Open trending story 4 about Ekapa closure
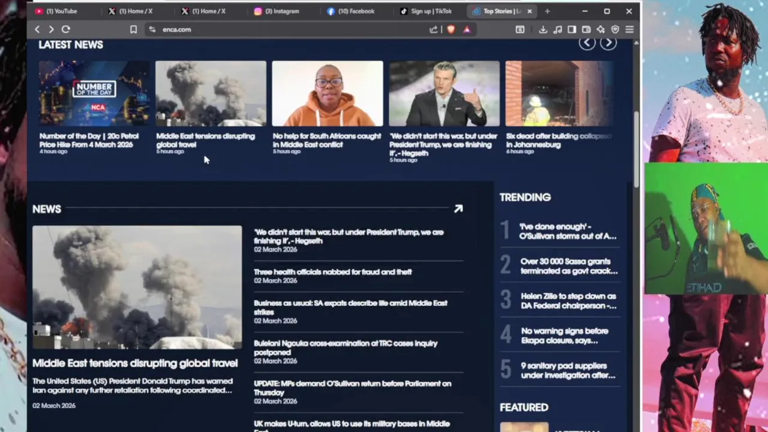768x432 pixels. [x=565, y=335]
